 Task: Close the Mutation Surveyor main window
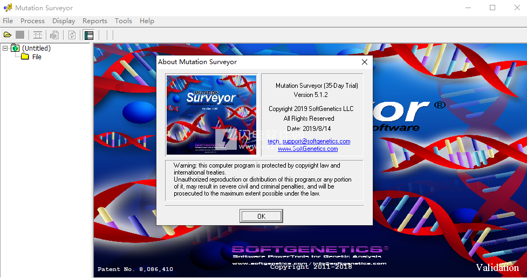click(517, 8)
